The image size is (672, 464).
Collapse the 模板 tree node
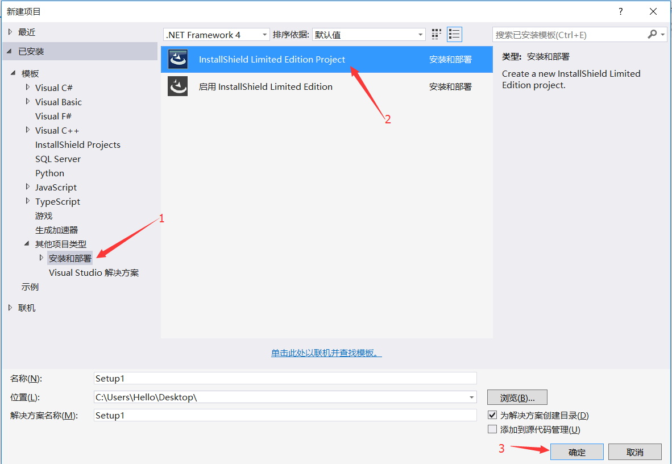pos(13,73)
